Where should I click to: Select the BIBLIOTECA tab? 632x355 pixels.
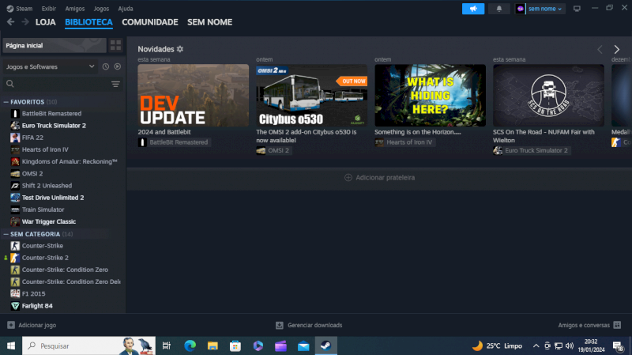coord(88,22)
